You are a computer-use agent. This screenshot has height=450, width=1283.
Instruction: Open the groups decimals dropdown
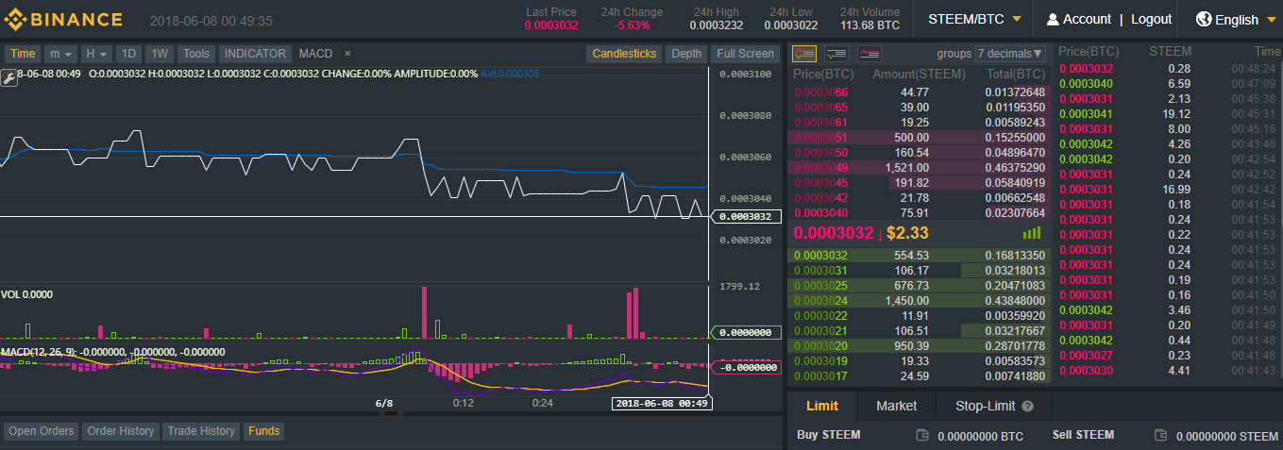(1011, 54)
